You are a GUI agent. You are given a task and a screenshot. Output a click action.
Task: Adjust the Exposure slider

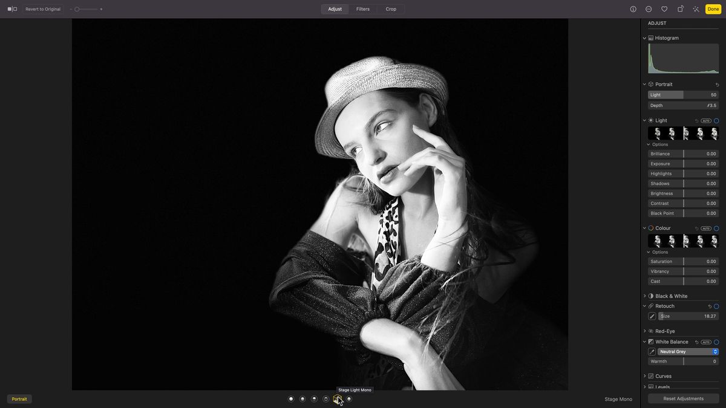click(x=684, y=163)
